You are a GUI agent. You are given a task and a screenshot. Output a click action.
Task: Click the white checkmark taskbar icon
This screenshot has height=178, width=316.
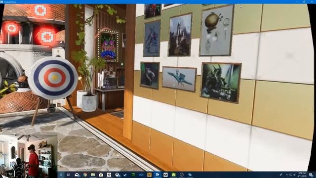(125, 175)
